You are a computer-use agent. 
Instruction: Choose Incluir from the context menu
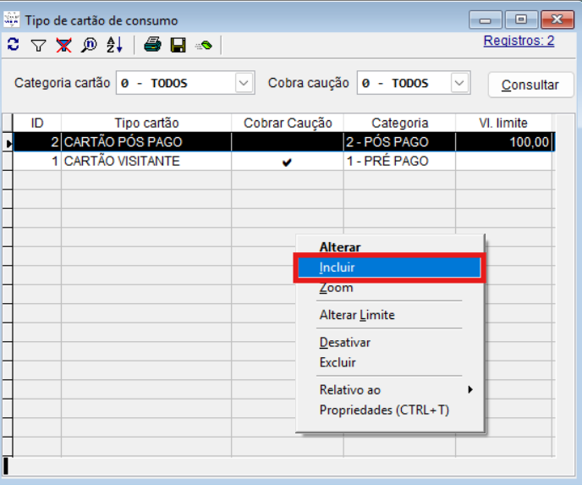[388, 267]
